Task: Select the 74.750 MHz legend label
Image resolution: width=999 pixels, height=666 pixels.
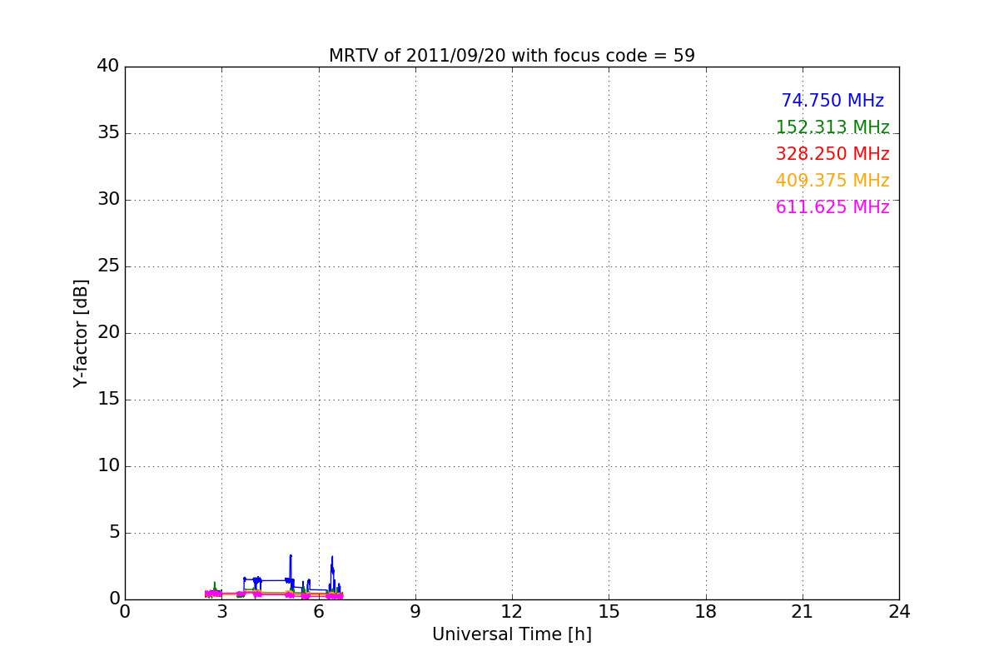Action: [832, 101]
